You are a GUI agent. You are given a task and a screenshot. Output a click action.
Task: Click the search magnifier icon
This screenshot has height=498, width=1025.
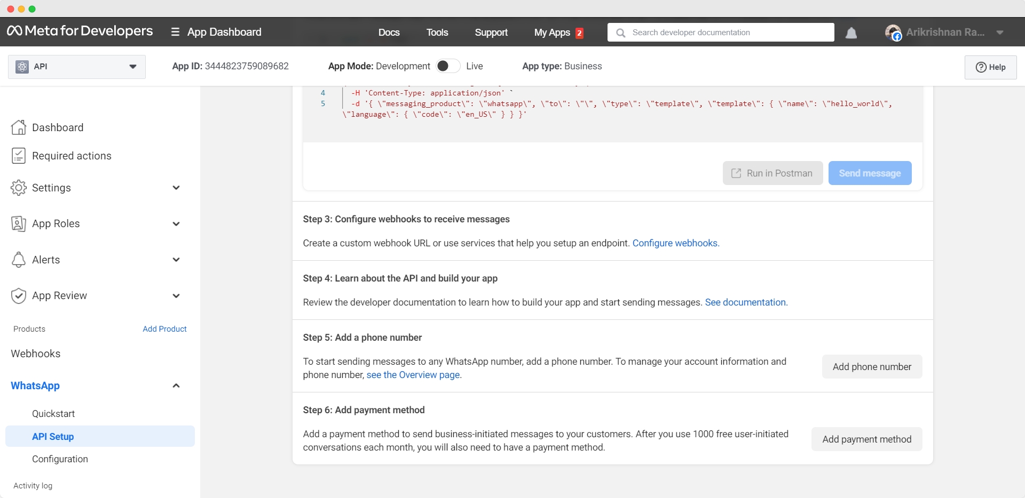[620, 33]
